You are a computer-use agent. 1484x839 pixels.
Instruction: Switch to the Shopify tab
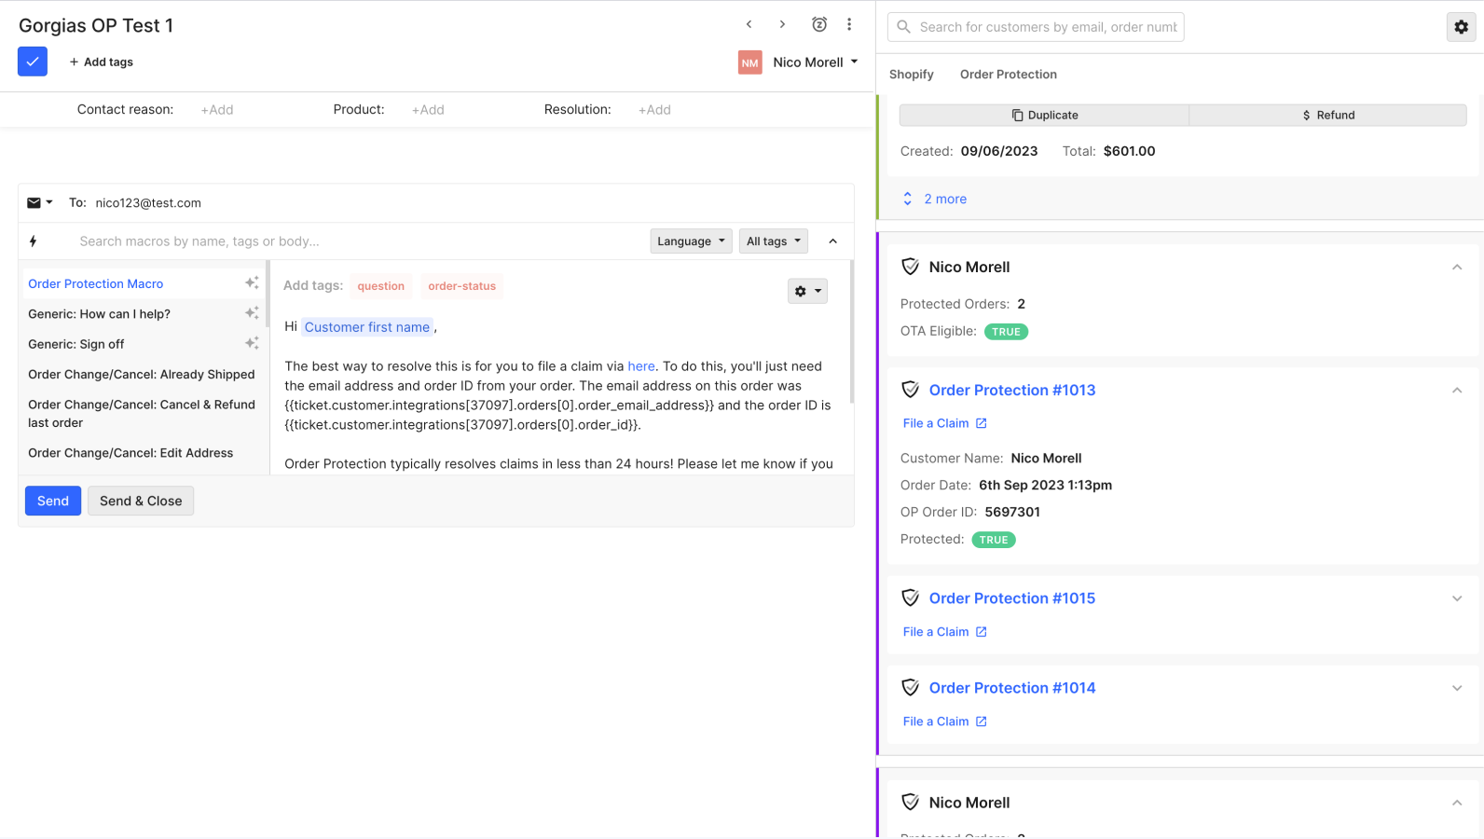(x=912, y=75)
